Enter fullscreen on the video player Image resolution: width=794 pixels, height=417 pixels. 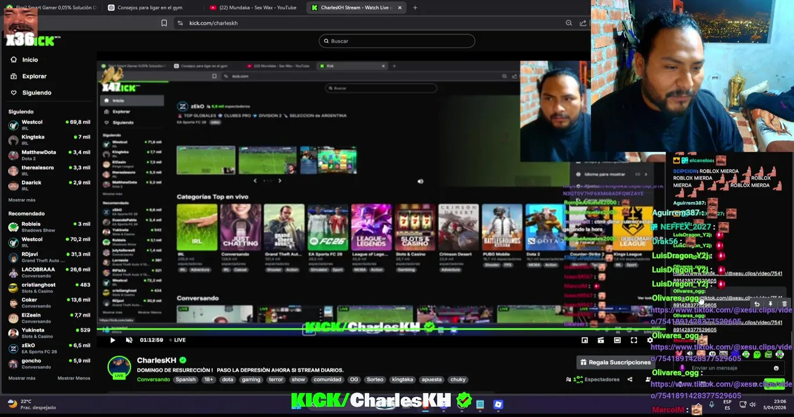634,340
